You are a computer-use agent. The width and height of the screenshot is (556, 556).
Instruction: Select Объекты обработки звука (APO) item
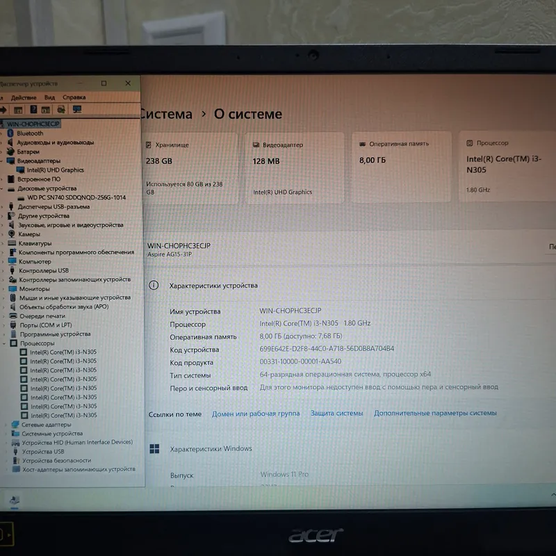64,306
